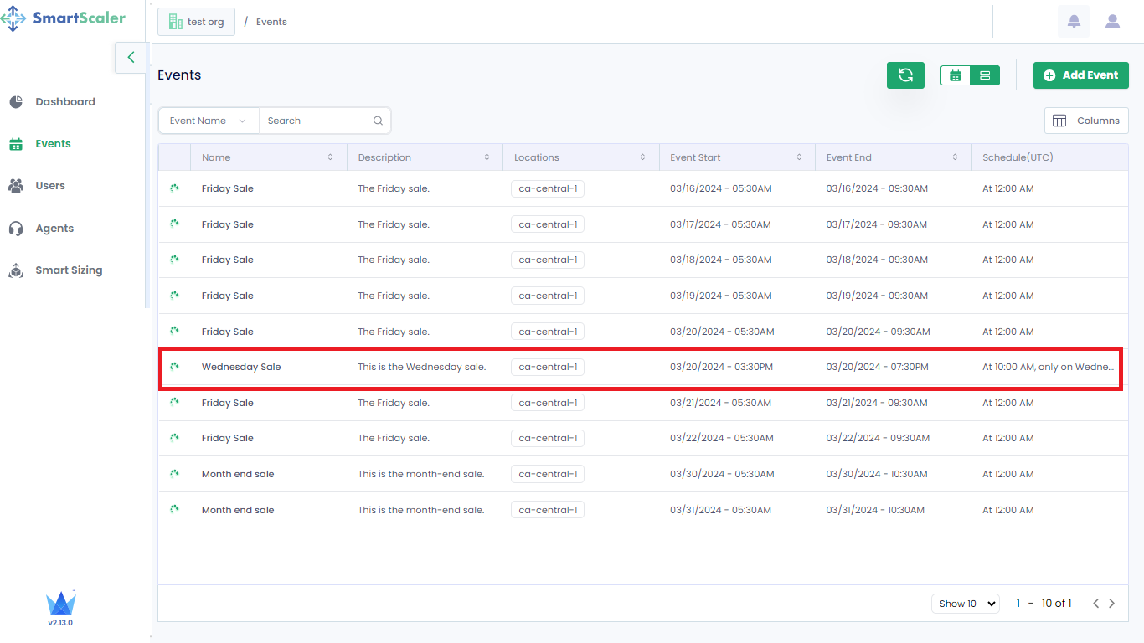This screenshot has width=1144, height=643.
Task: Click '03/20/2024 - 07:30PM' end time
Action: [x=877, y=367]
